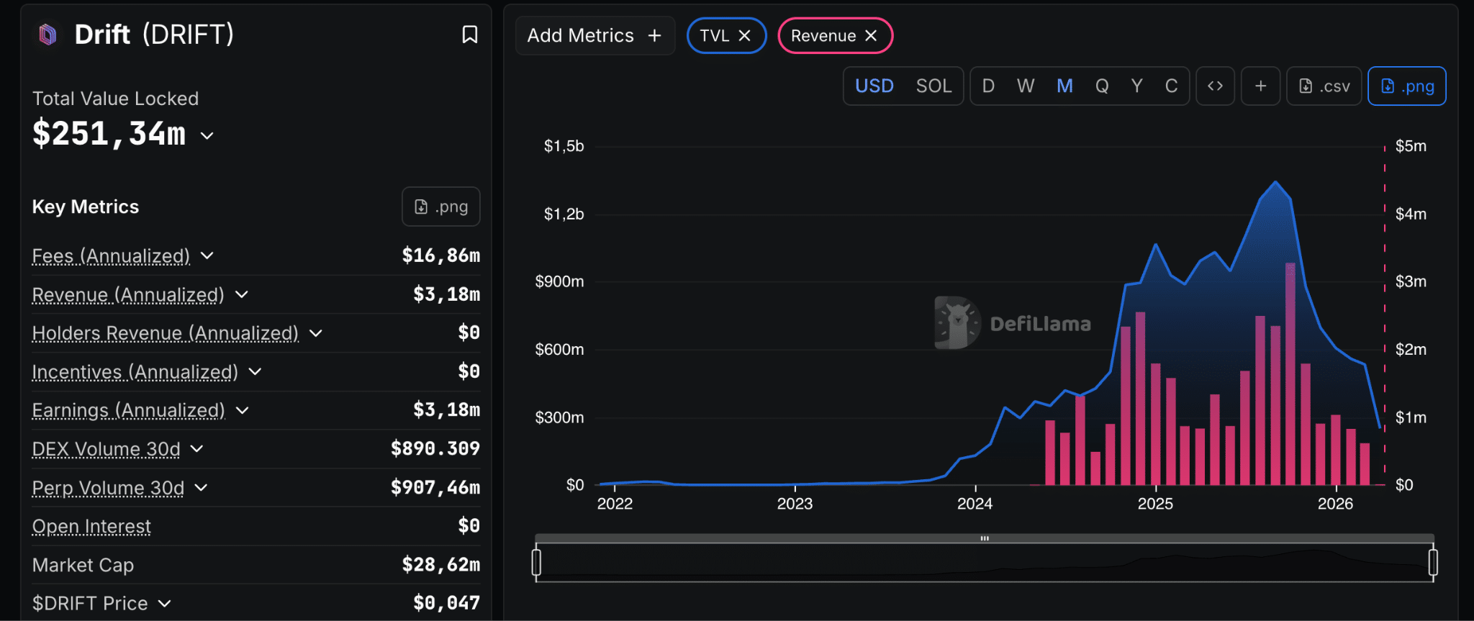Switch chart to daily grouping D
Viewport: 1474px width, 621px height.
point(988,86)
